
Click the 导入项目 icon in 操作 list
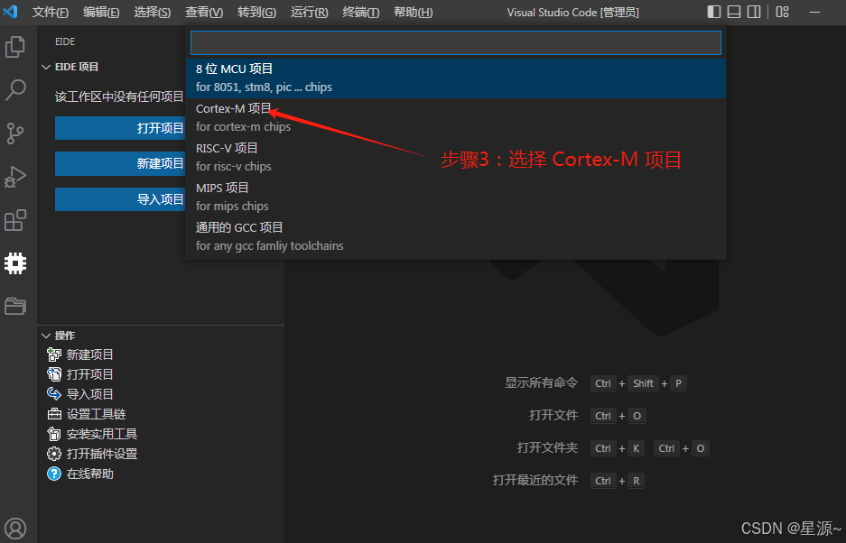point(54,393)
